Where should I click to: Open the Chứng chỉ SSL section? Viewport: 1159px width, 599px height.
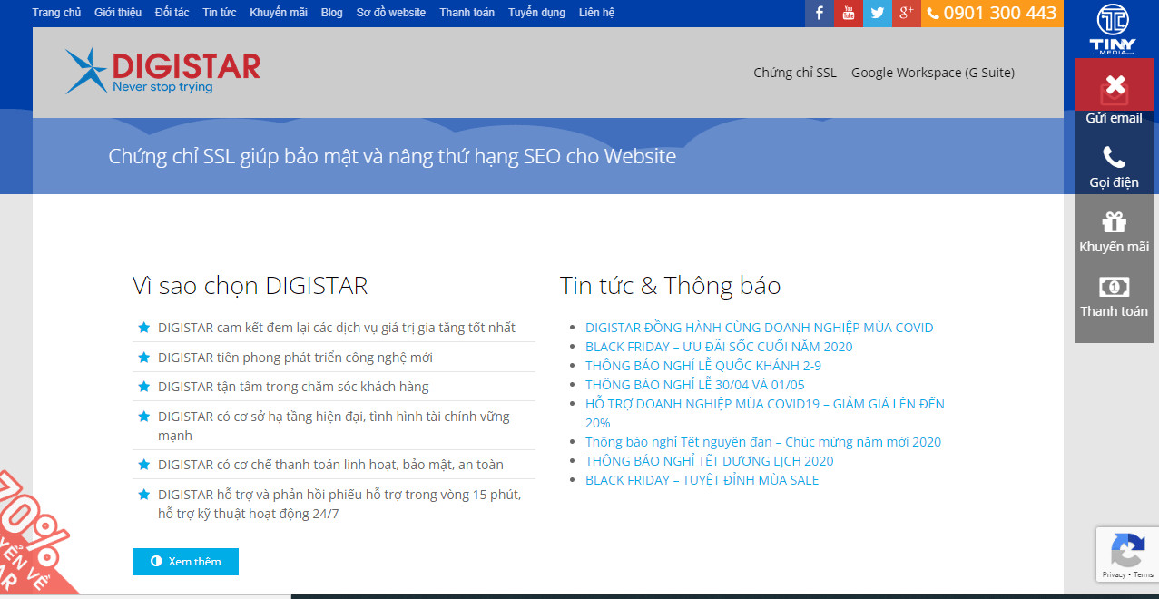[794, 72]
